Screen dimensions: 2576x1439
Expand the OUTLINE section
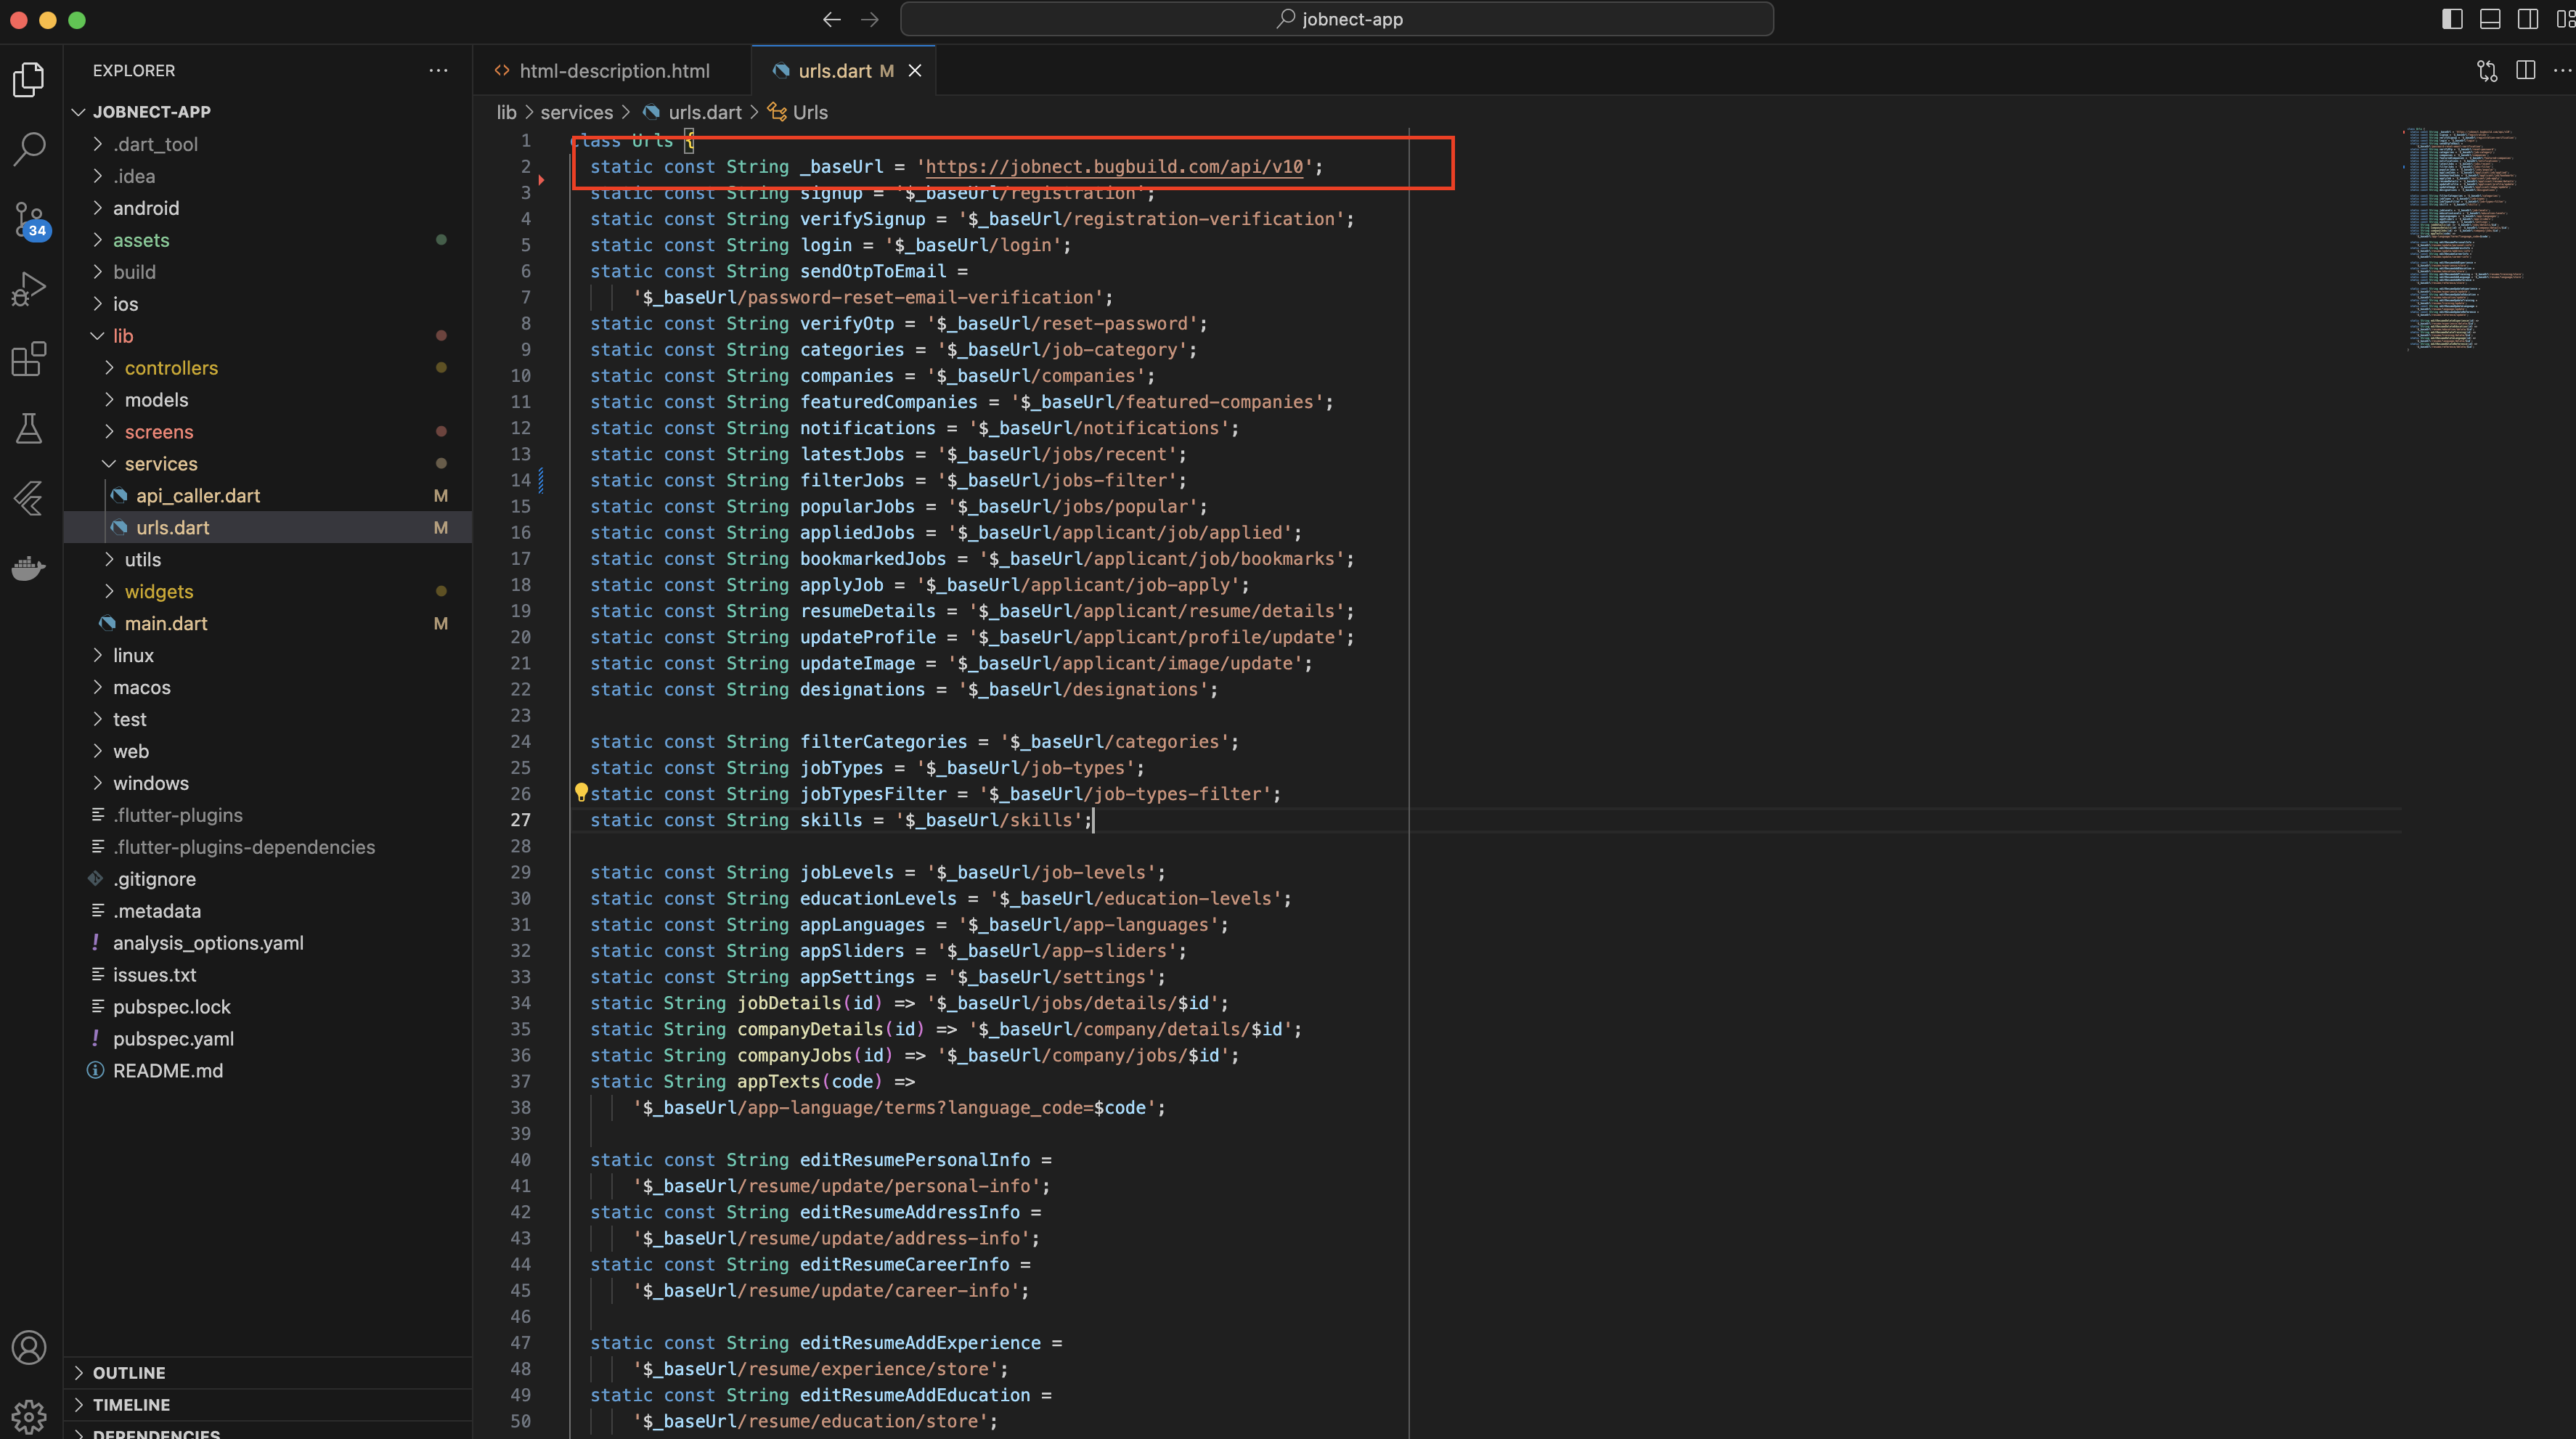click(x=129, y=1373)
